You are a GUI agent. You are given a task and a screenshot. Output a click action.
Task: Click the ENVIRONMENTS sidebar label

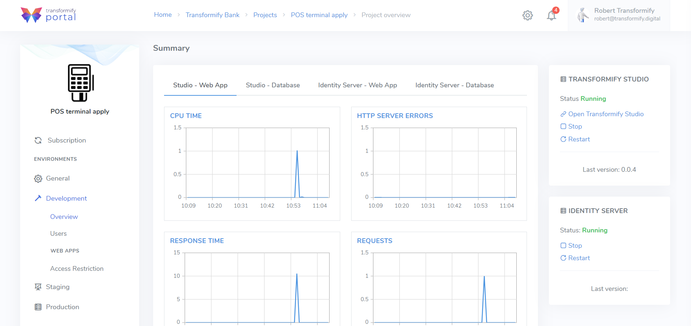(x=55, y=159)
